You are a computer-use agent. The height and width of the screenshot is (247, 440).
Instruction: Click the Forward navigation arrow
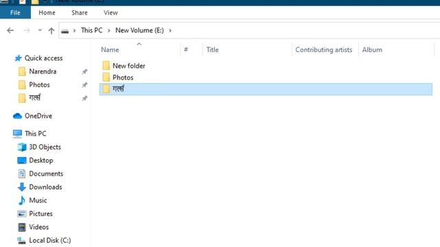tap(27, 30)
